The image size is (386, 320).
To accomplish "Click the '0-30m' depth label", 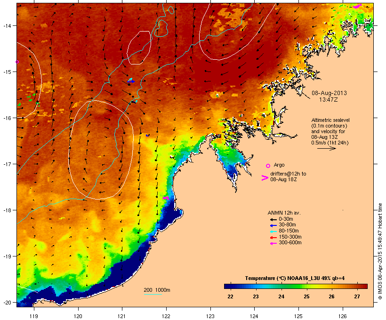I will click(x=286, y=219).
